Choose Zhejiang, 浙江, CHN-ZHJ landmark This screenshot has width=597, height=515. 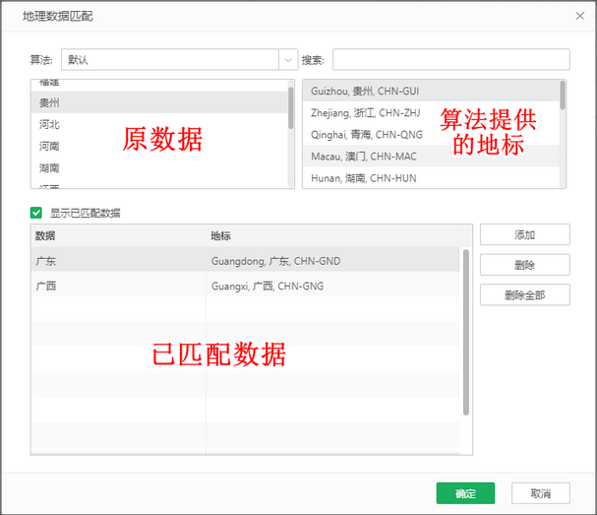(432, 113)
